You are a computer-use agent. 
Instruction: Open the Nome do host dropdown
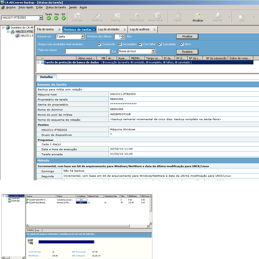tap(153, 51)
